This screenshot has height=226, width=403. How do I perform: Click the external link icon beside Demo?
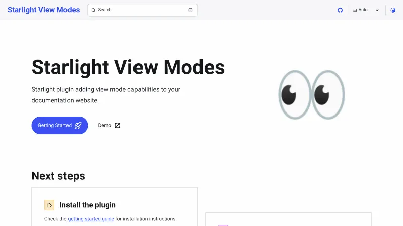[117, 125]
